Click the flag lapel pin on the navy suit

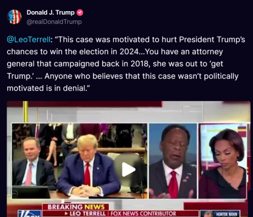coord(98,168)
